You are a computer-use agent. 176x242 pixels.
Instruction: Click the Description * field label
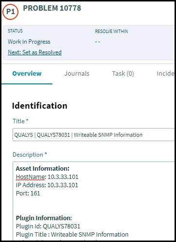pos(30,155)
